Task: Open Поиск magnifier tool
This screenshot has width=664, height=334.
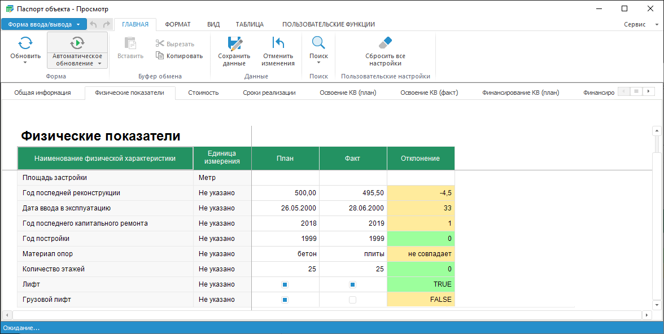Action: click(318, 43)
